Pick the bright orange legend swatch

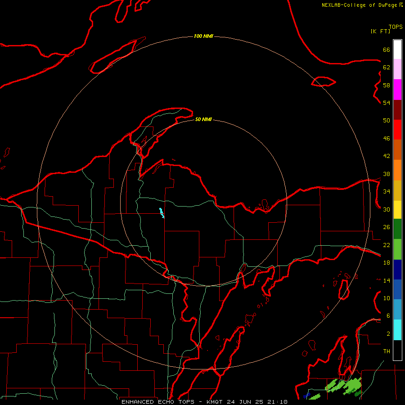(397, 170)
